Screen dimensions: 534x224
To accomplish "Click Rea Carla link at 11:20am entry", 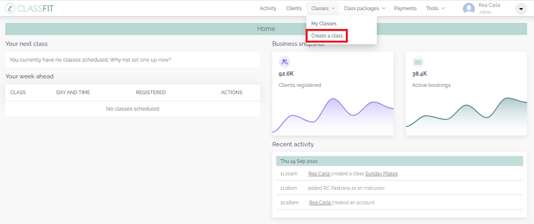I will 319,174.
